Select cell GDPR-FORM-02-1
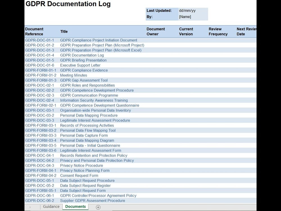The height and width of the screenshot is (211, 281). coord(41,105)
